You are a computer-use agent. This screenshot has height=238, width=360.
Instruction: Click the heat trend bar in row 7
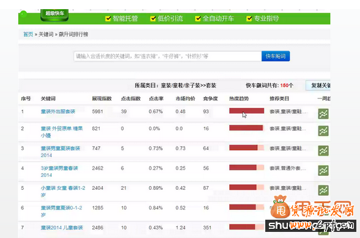pos(246,227)
